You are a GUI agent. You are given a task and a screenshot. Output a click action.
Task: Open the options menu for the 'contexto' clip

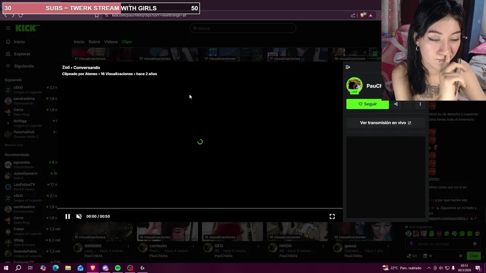(193, 246)
